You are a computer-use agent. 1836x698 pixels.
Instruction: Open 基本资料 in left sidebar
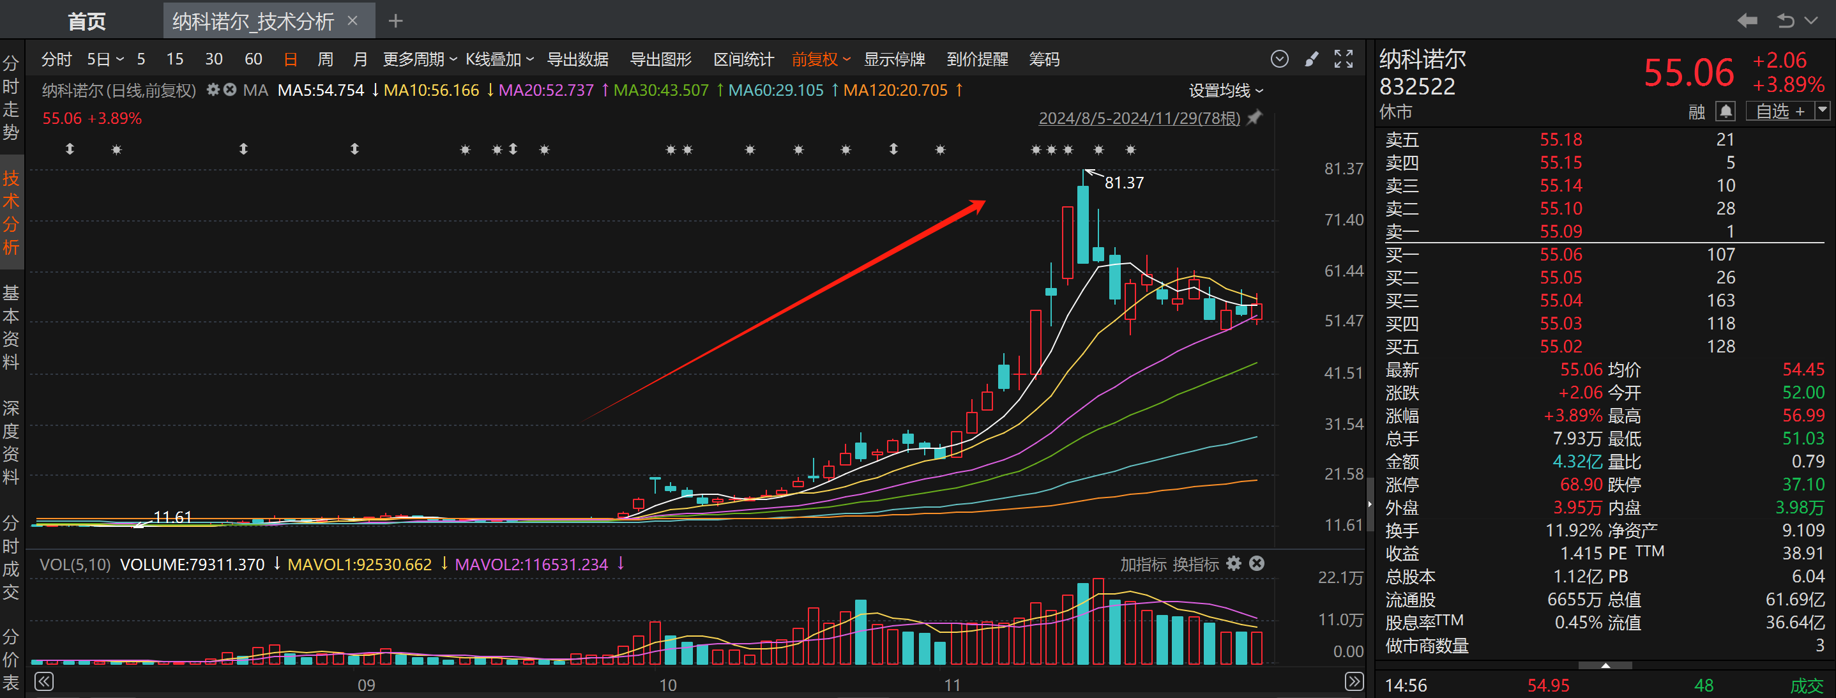point(11,327)
